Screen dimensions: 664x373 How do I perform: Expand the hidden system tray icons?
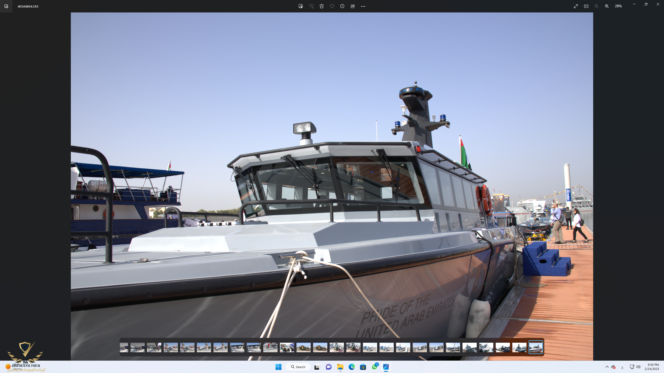coord(607,367)
